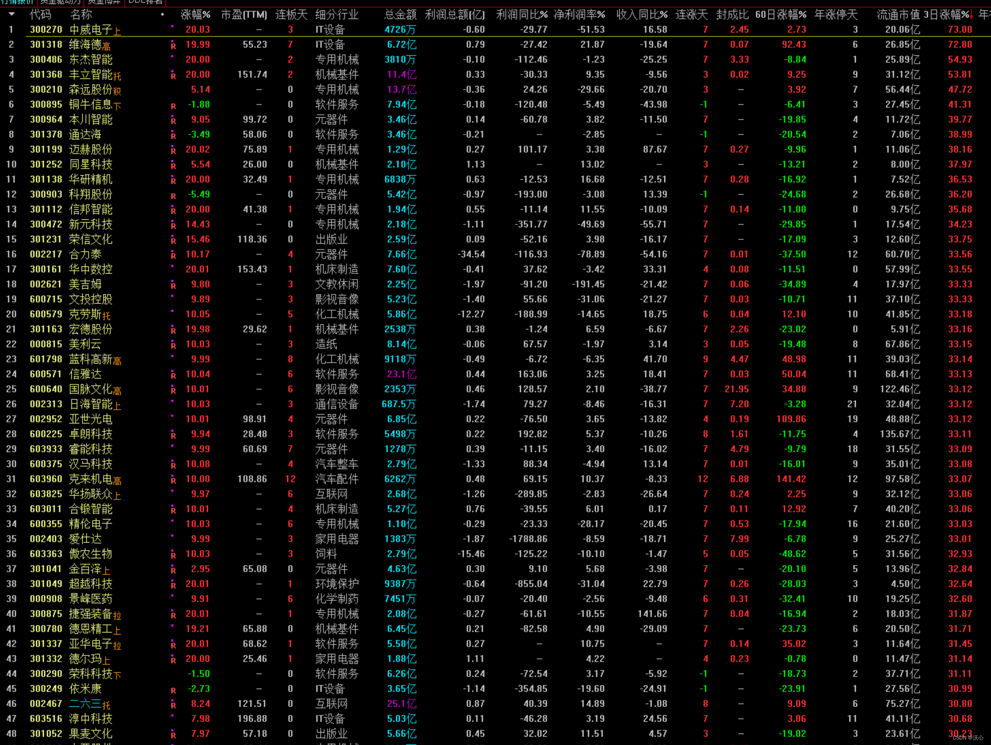Click the R margin-trading icon for 维海德
The height and width of the screenshot is (745, 991).
point(173,46)
